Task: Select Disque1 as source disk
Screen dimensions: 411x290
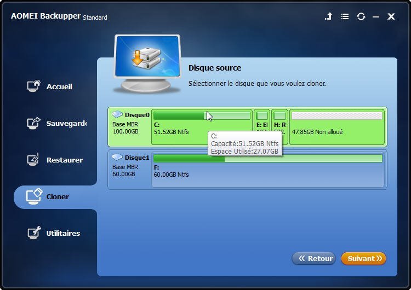Action: [247, 170]
